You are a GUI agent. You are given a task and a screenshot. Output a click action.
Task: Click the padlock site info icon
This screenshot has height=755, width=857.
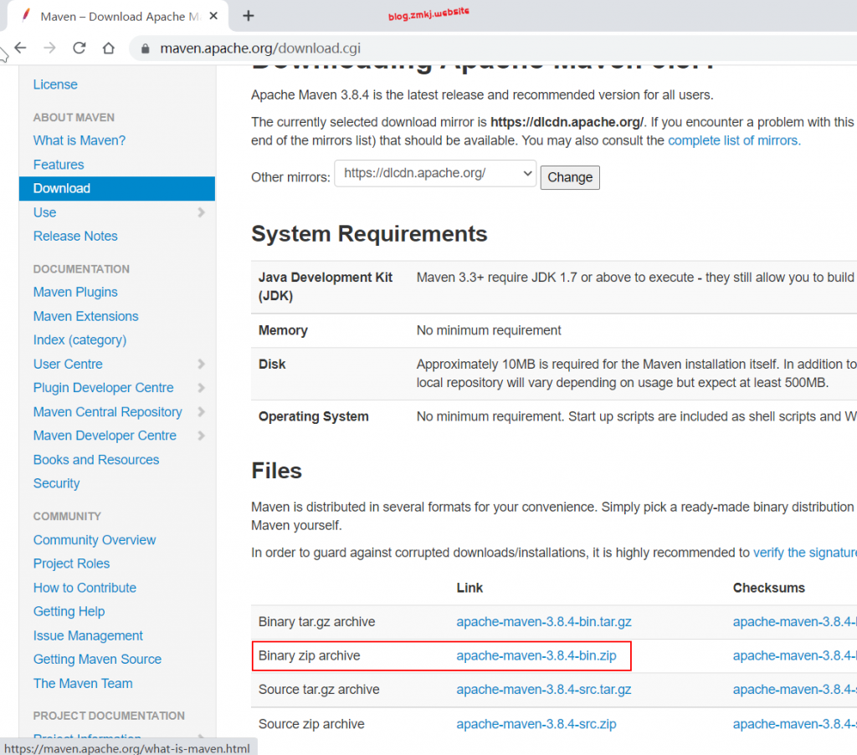pos(145,48)
